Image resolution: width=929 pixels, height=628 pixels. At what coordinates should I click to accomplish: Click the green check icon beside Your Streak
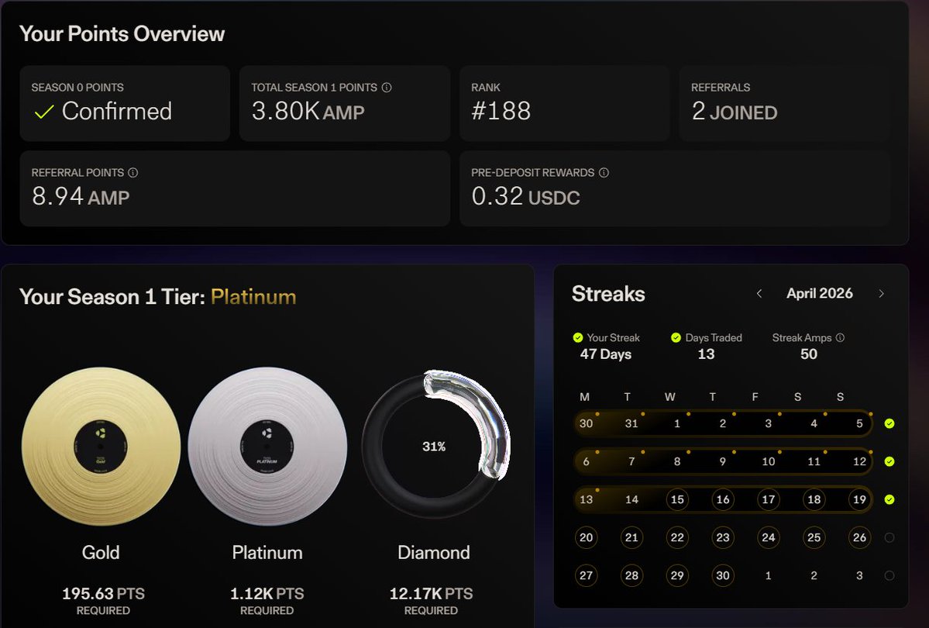578,337
